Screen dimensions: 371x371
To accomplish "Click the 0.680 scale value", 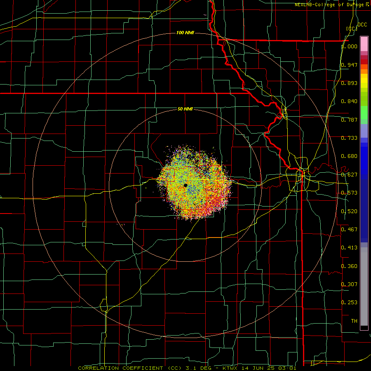I will point(349,156).
